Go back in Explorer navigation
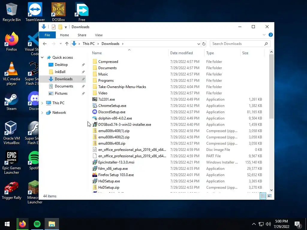This screenshot has height=230, width=307. (x=45, y=44)
